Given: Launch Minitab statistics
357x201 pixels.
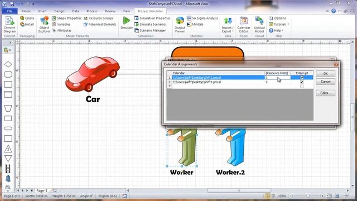Looking at the screenshot, I should pos(195,24).
